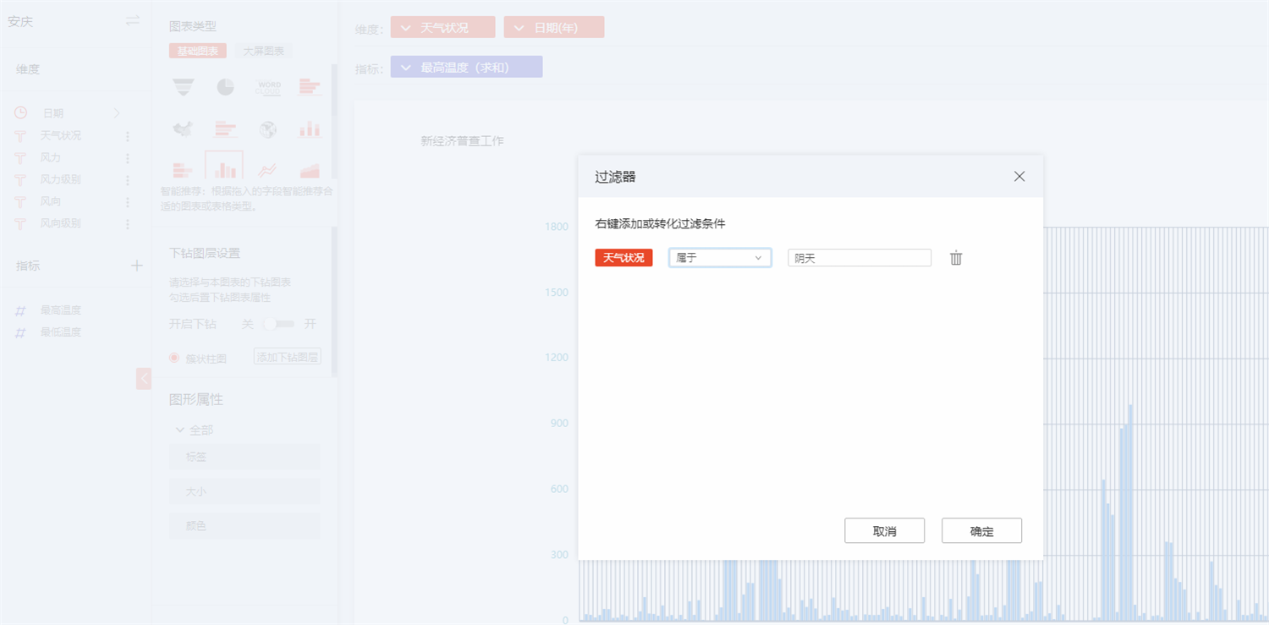Select the globe world map chart type
The height and width of the screenshot is (625, 1269).
(x=268, y=129)
